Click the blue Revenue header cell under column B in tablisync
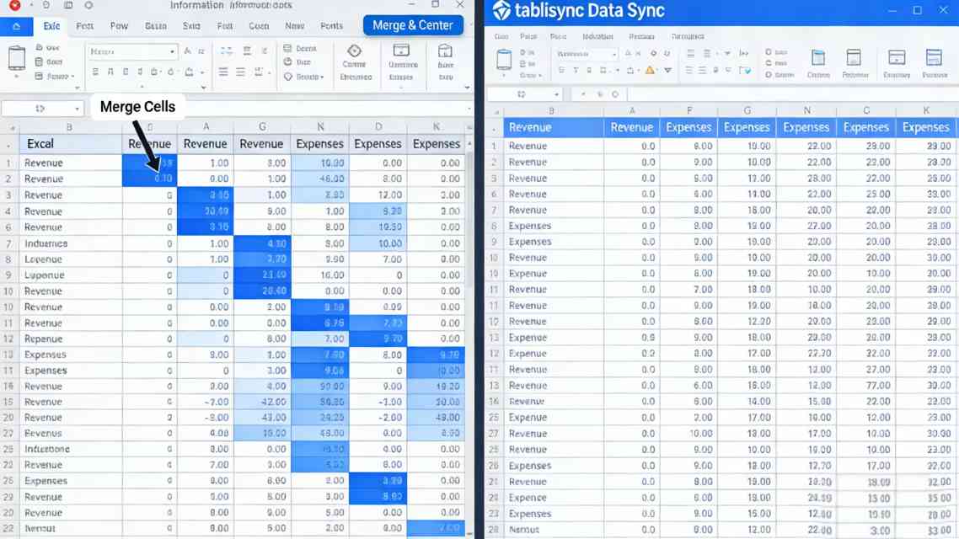The height and width of the screenshot is (539, 959). pyautogui.click(x=553, y=128)
